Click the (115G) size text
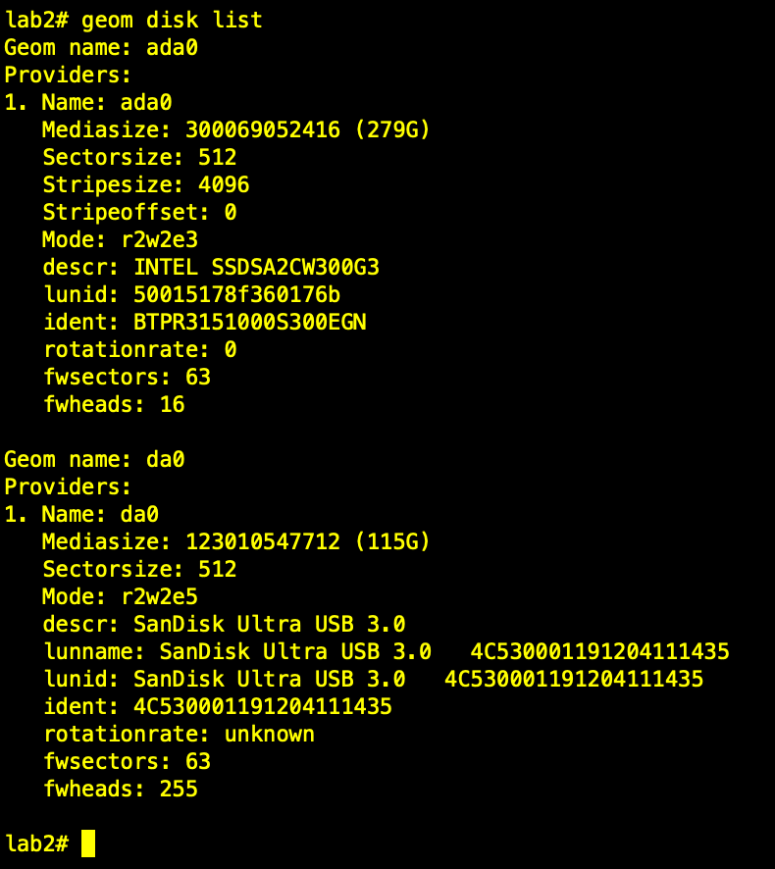 tap(392, 541)
